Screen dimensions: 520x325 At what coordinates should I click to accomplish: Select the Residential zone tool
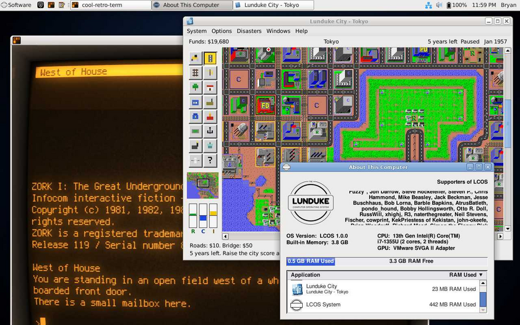(x=210, y=87)
